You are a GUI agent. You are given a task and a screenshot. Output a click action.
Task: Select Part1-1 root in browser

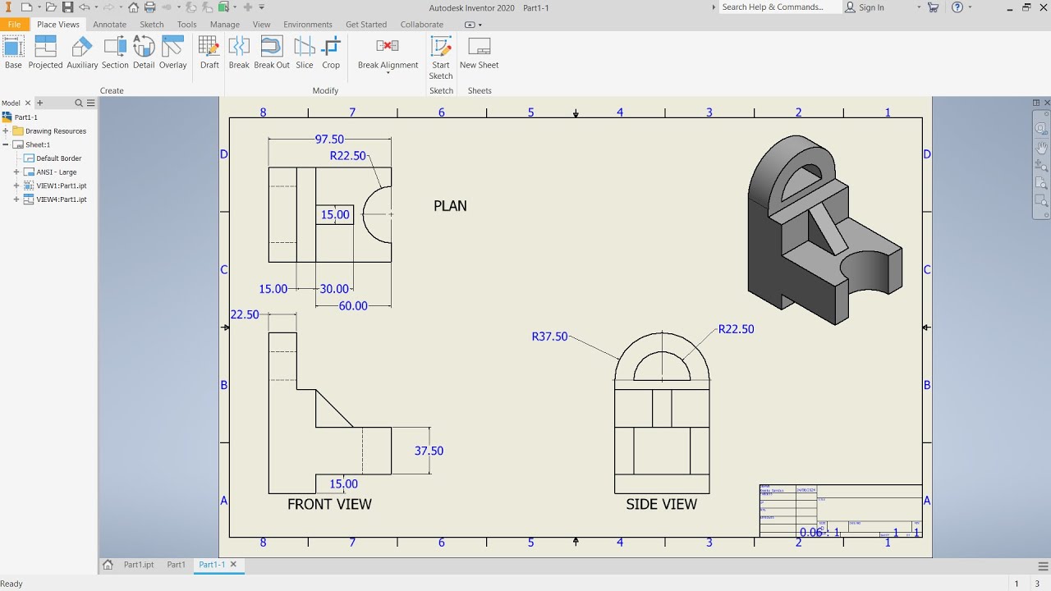[x=25, y=117]
